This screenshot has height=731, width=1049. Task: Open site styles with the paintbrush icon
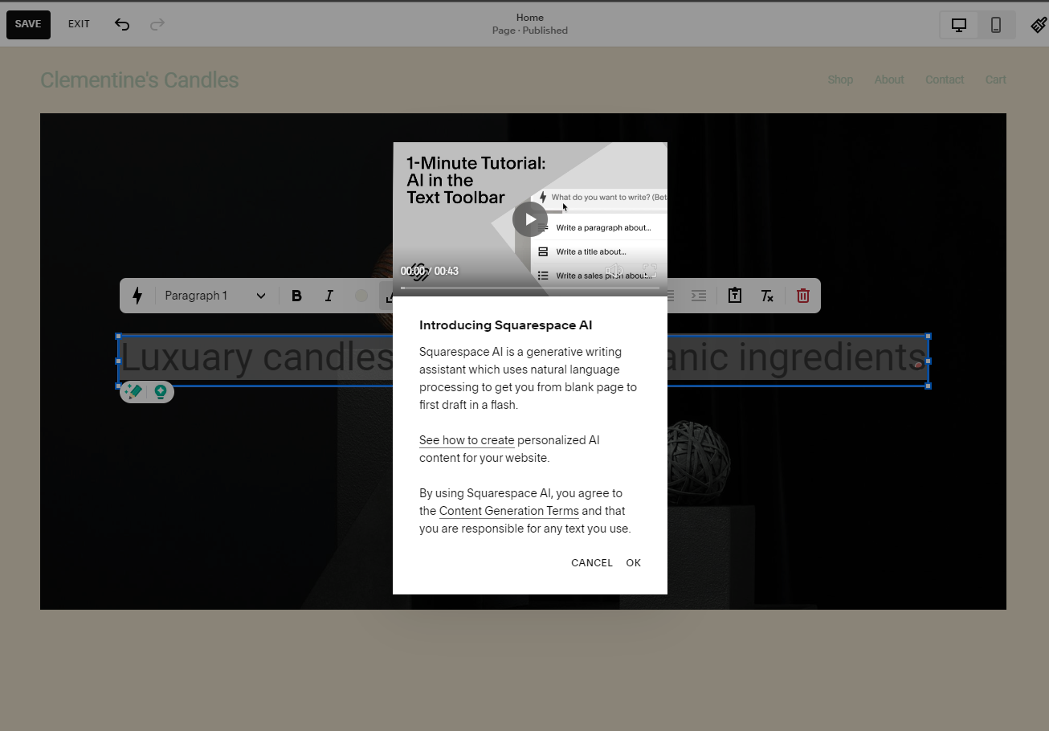(1038, 24)
